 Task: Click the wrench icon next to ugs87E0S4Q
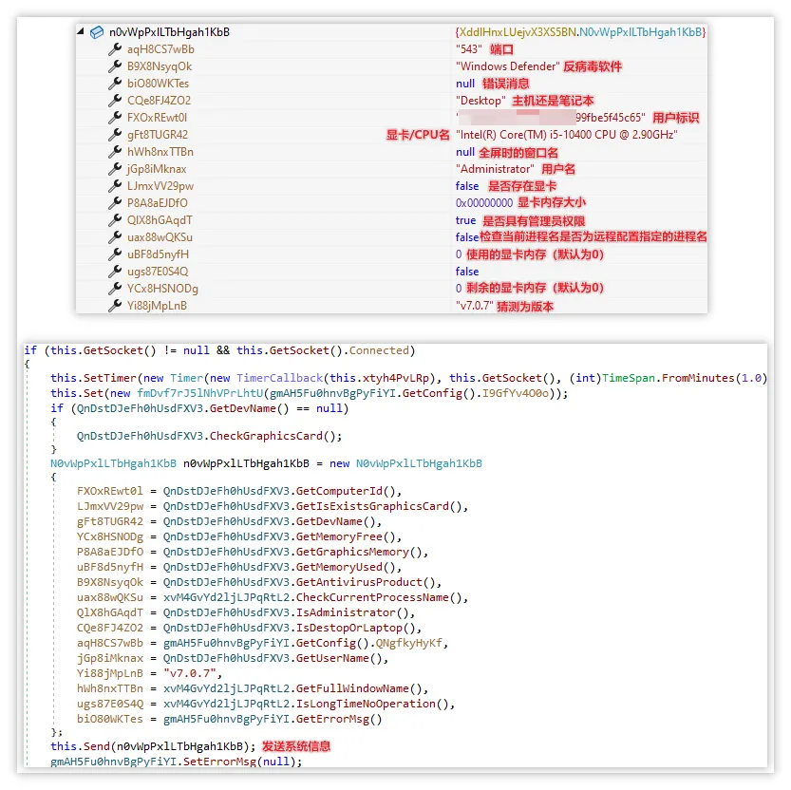(x=115, y=272)
